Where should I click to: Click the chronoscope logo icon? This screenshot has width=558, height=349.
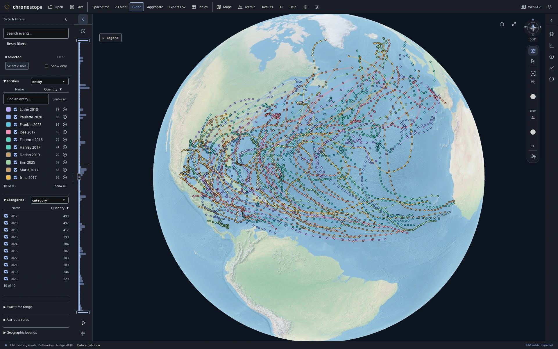click(x=7, y=7)
